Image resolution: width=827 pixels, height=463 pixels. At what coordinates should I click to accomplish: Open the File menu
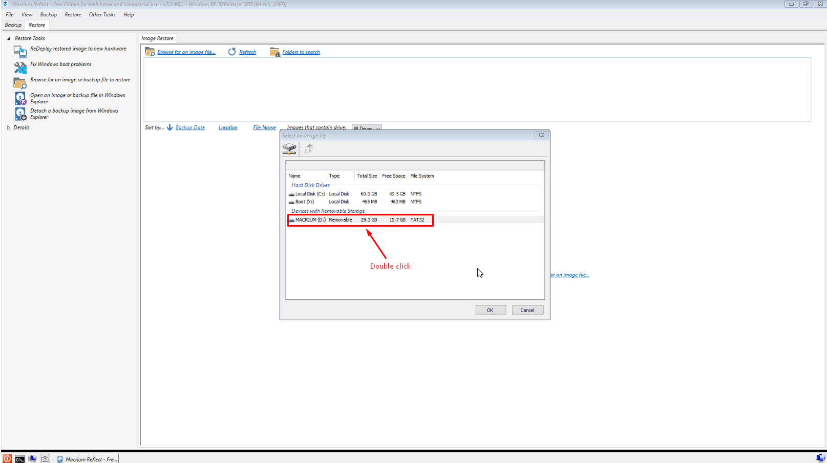10,14
